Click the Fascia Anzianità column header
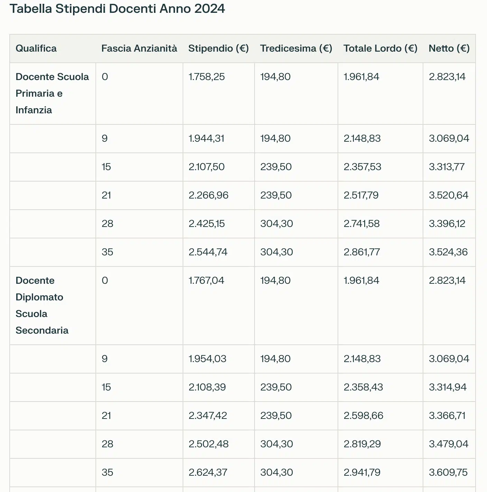The height and width of the screenshot is (492, 487). pos(139,48)
